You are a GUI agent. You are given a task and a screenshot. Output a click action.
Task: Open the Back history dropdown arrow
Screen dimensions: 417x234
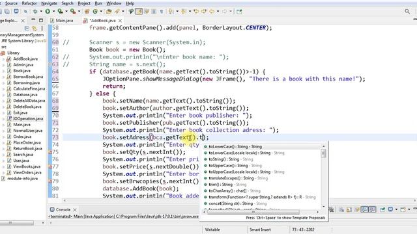(218, 12)
